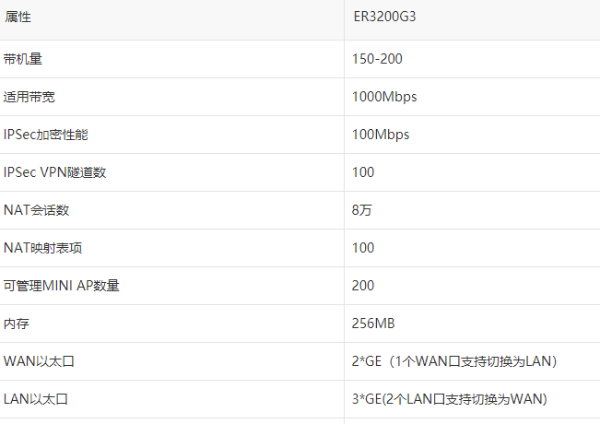Click the 适用带宽 row label
This screenshot has width=600, height=424.
(x=29, y=97)
